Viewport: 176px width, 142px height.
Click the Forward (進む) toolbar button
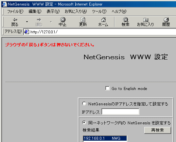39,22
